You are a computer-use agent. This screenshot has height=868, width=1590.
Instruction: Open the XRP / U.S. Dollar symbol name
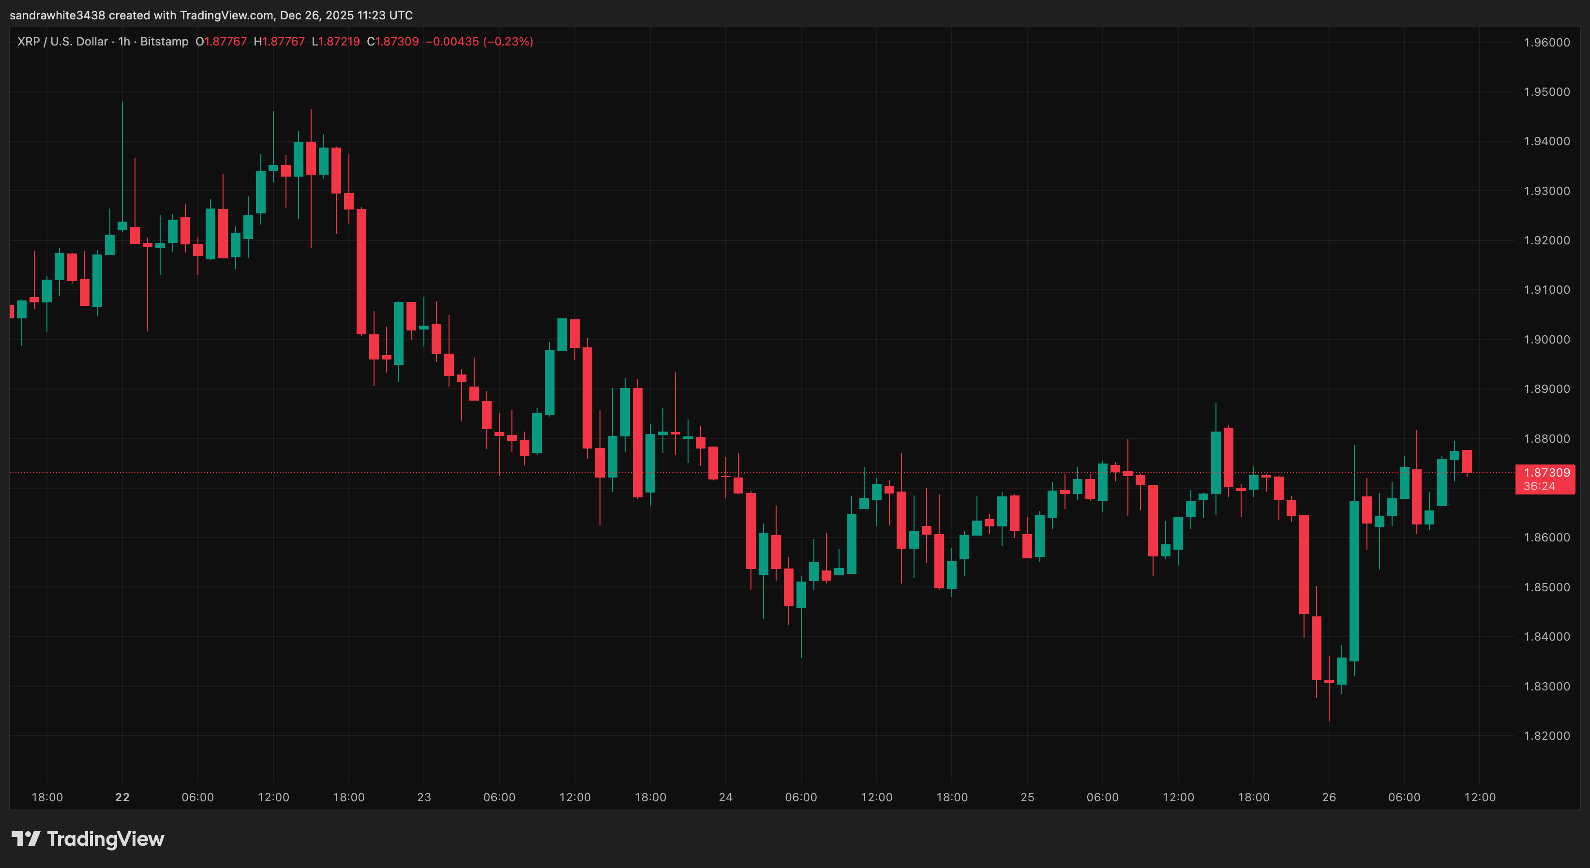coord(62,42)
